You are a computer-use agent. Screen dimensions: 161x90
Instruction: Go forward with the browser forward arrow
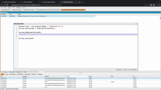pos(5,5)
